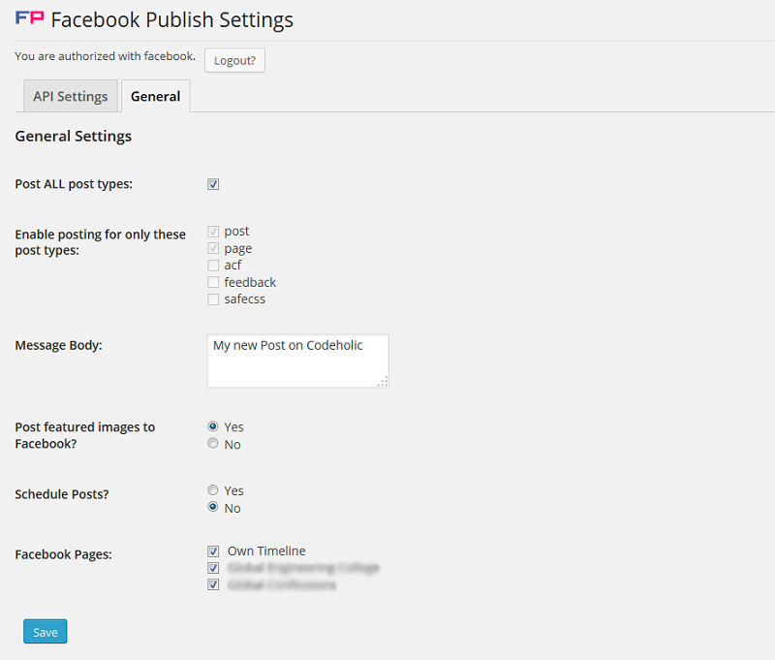This screenshot has height=660, width=775.
Task: Click the 'You are authorized with facebook.' text
Action: click(x=106, y=56)
